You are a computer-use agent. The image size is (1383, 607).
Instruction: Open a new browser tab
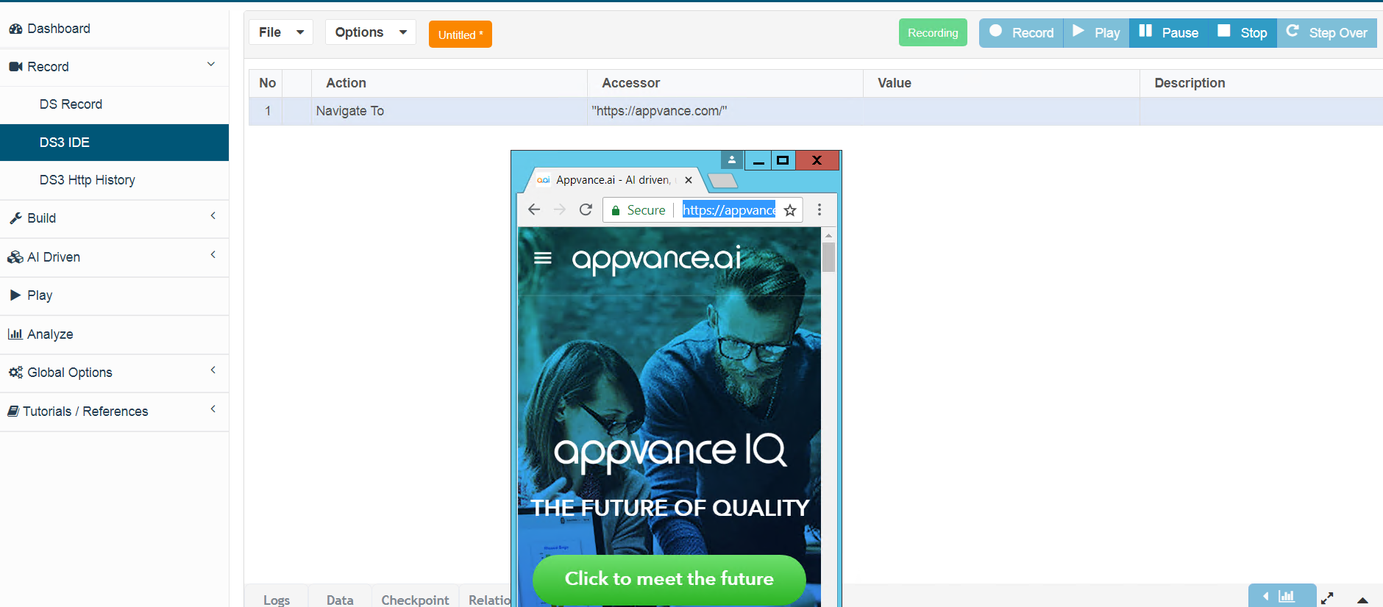click(722, 181)
